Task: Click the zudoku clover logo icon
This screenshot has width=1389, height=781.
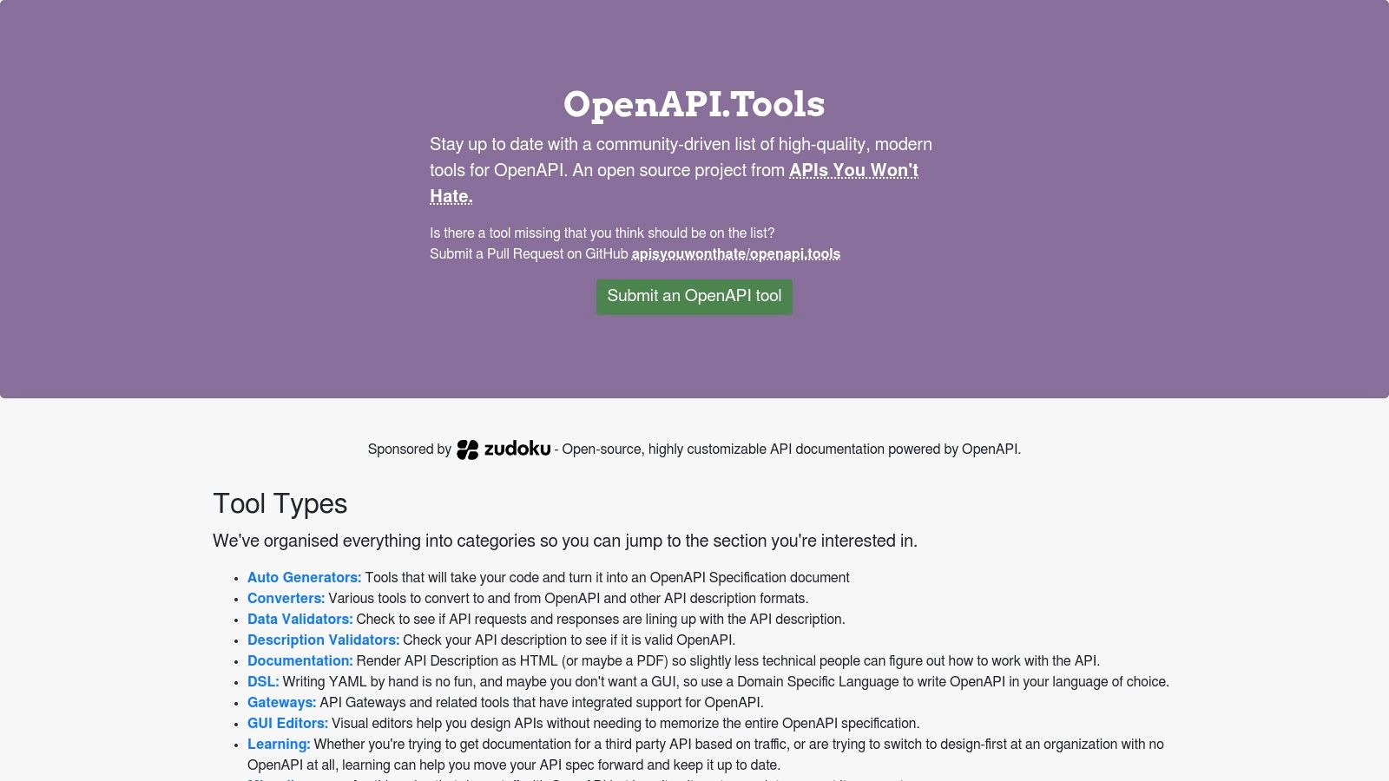Action: (x=467, y=450)
